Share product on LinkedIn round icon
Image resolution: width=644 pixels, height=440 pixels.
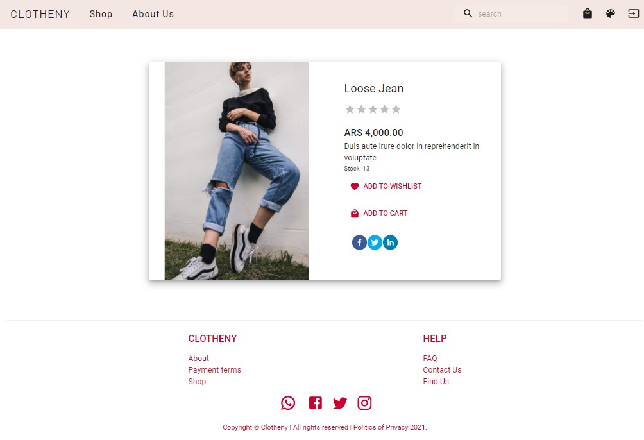(390, 242)
